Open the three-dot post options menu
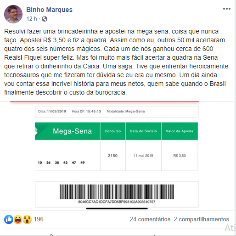Screen dimensions: 236x236 pos(227,9)
